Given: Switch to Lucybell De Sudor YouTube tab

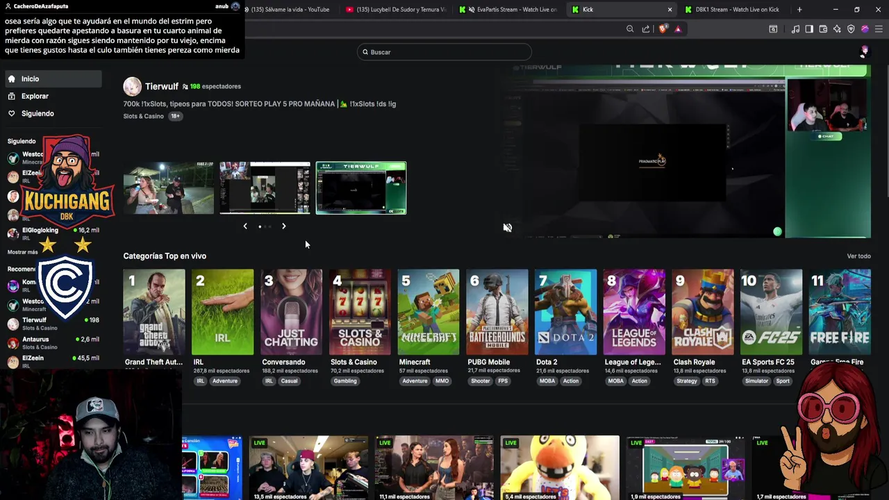Looking at the screenshot, I should coord(396,10).
